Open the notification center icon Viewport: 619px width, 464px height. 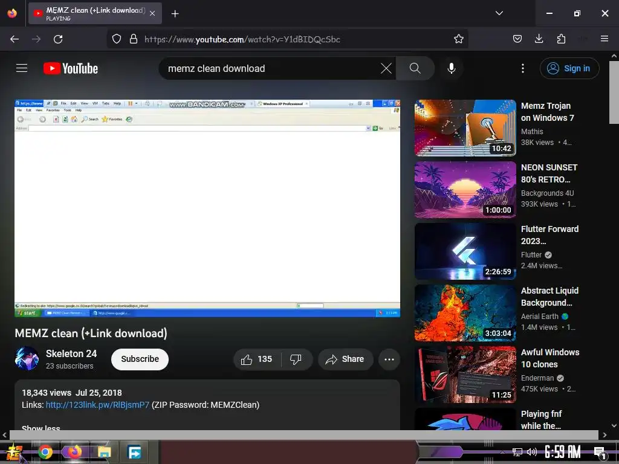[x=600, y=453]
